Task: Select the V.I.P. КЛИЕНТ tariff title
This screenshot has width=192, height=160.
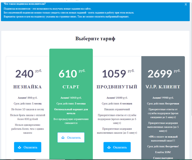Action: coord(163,87)
